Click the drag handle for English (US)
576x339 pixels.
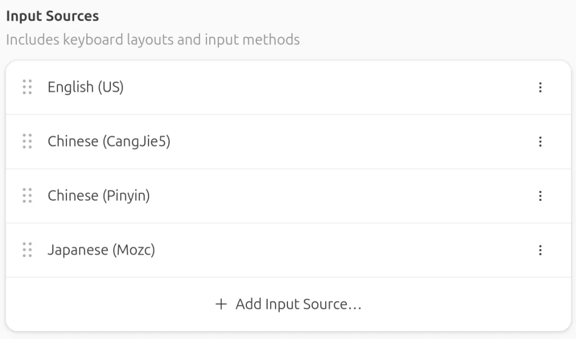[x=27, y=87]
